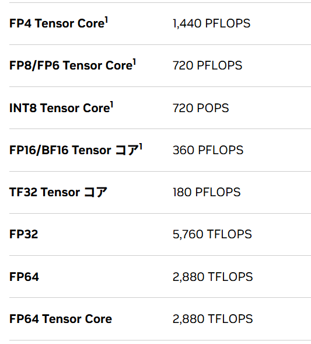Click the footnote superscript after FP8/FP6 Tensor Core

[x=134, y=62]
